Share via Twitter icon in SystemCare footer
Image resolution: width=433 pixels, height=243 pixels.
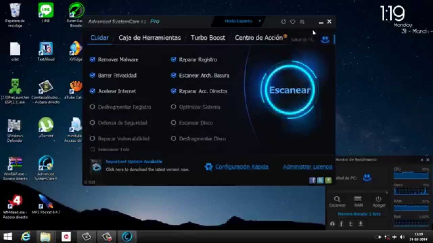pos(320,180)
